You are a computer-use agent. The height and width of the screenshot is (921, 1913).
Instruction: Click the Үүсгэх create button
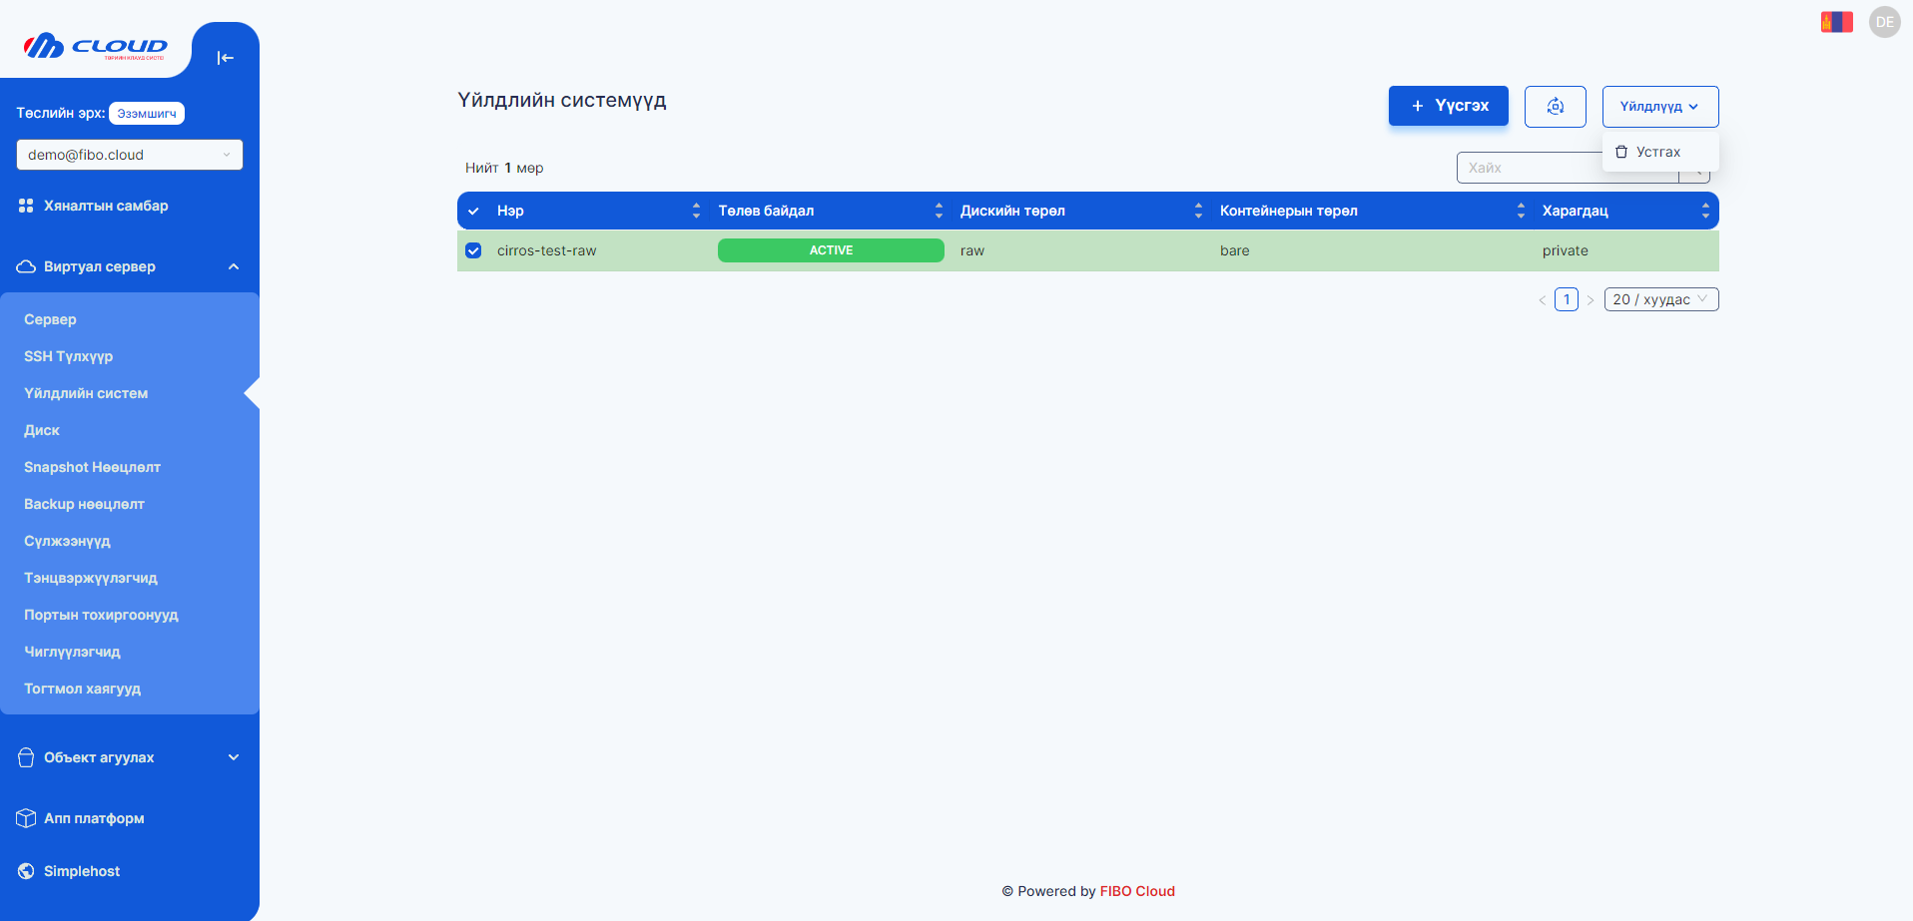(1448, 106)
